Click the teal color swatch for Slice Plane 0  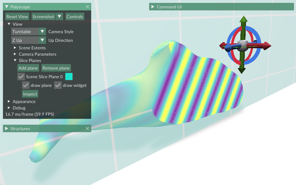(x=69, y=76)
